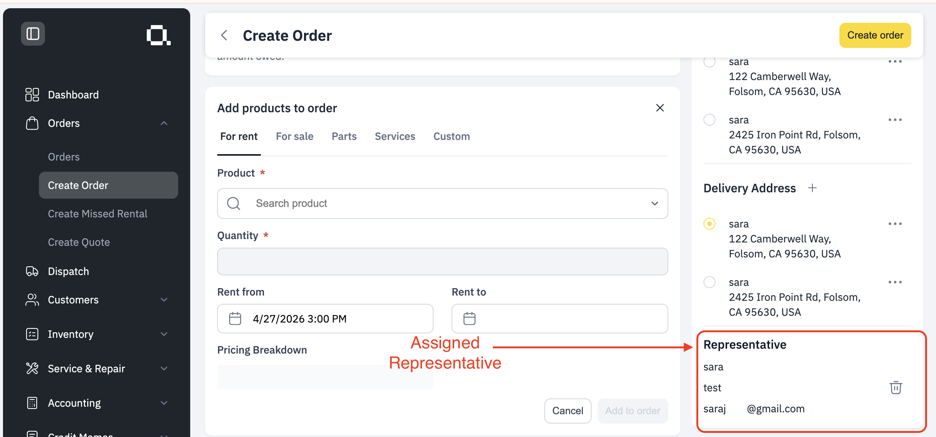Screen dimensions: 936x437
Task: Open the Rent from calendar icon
Action: pyautogui.click(x=235, y=319)
